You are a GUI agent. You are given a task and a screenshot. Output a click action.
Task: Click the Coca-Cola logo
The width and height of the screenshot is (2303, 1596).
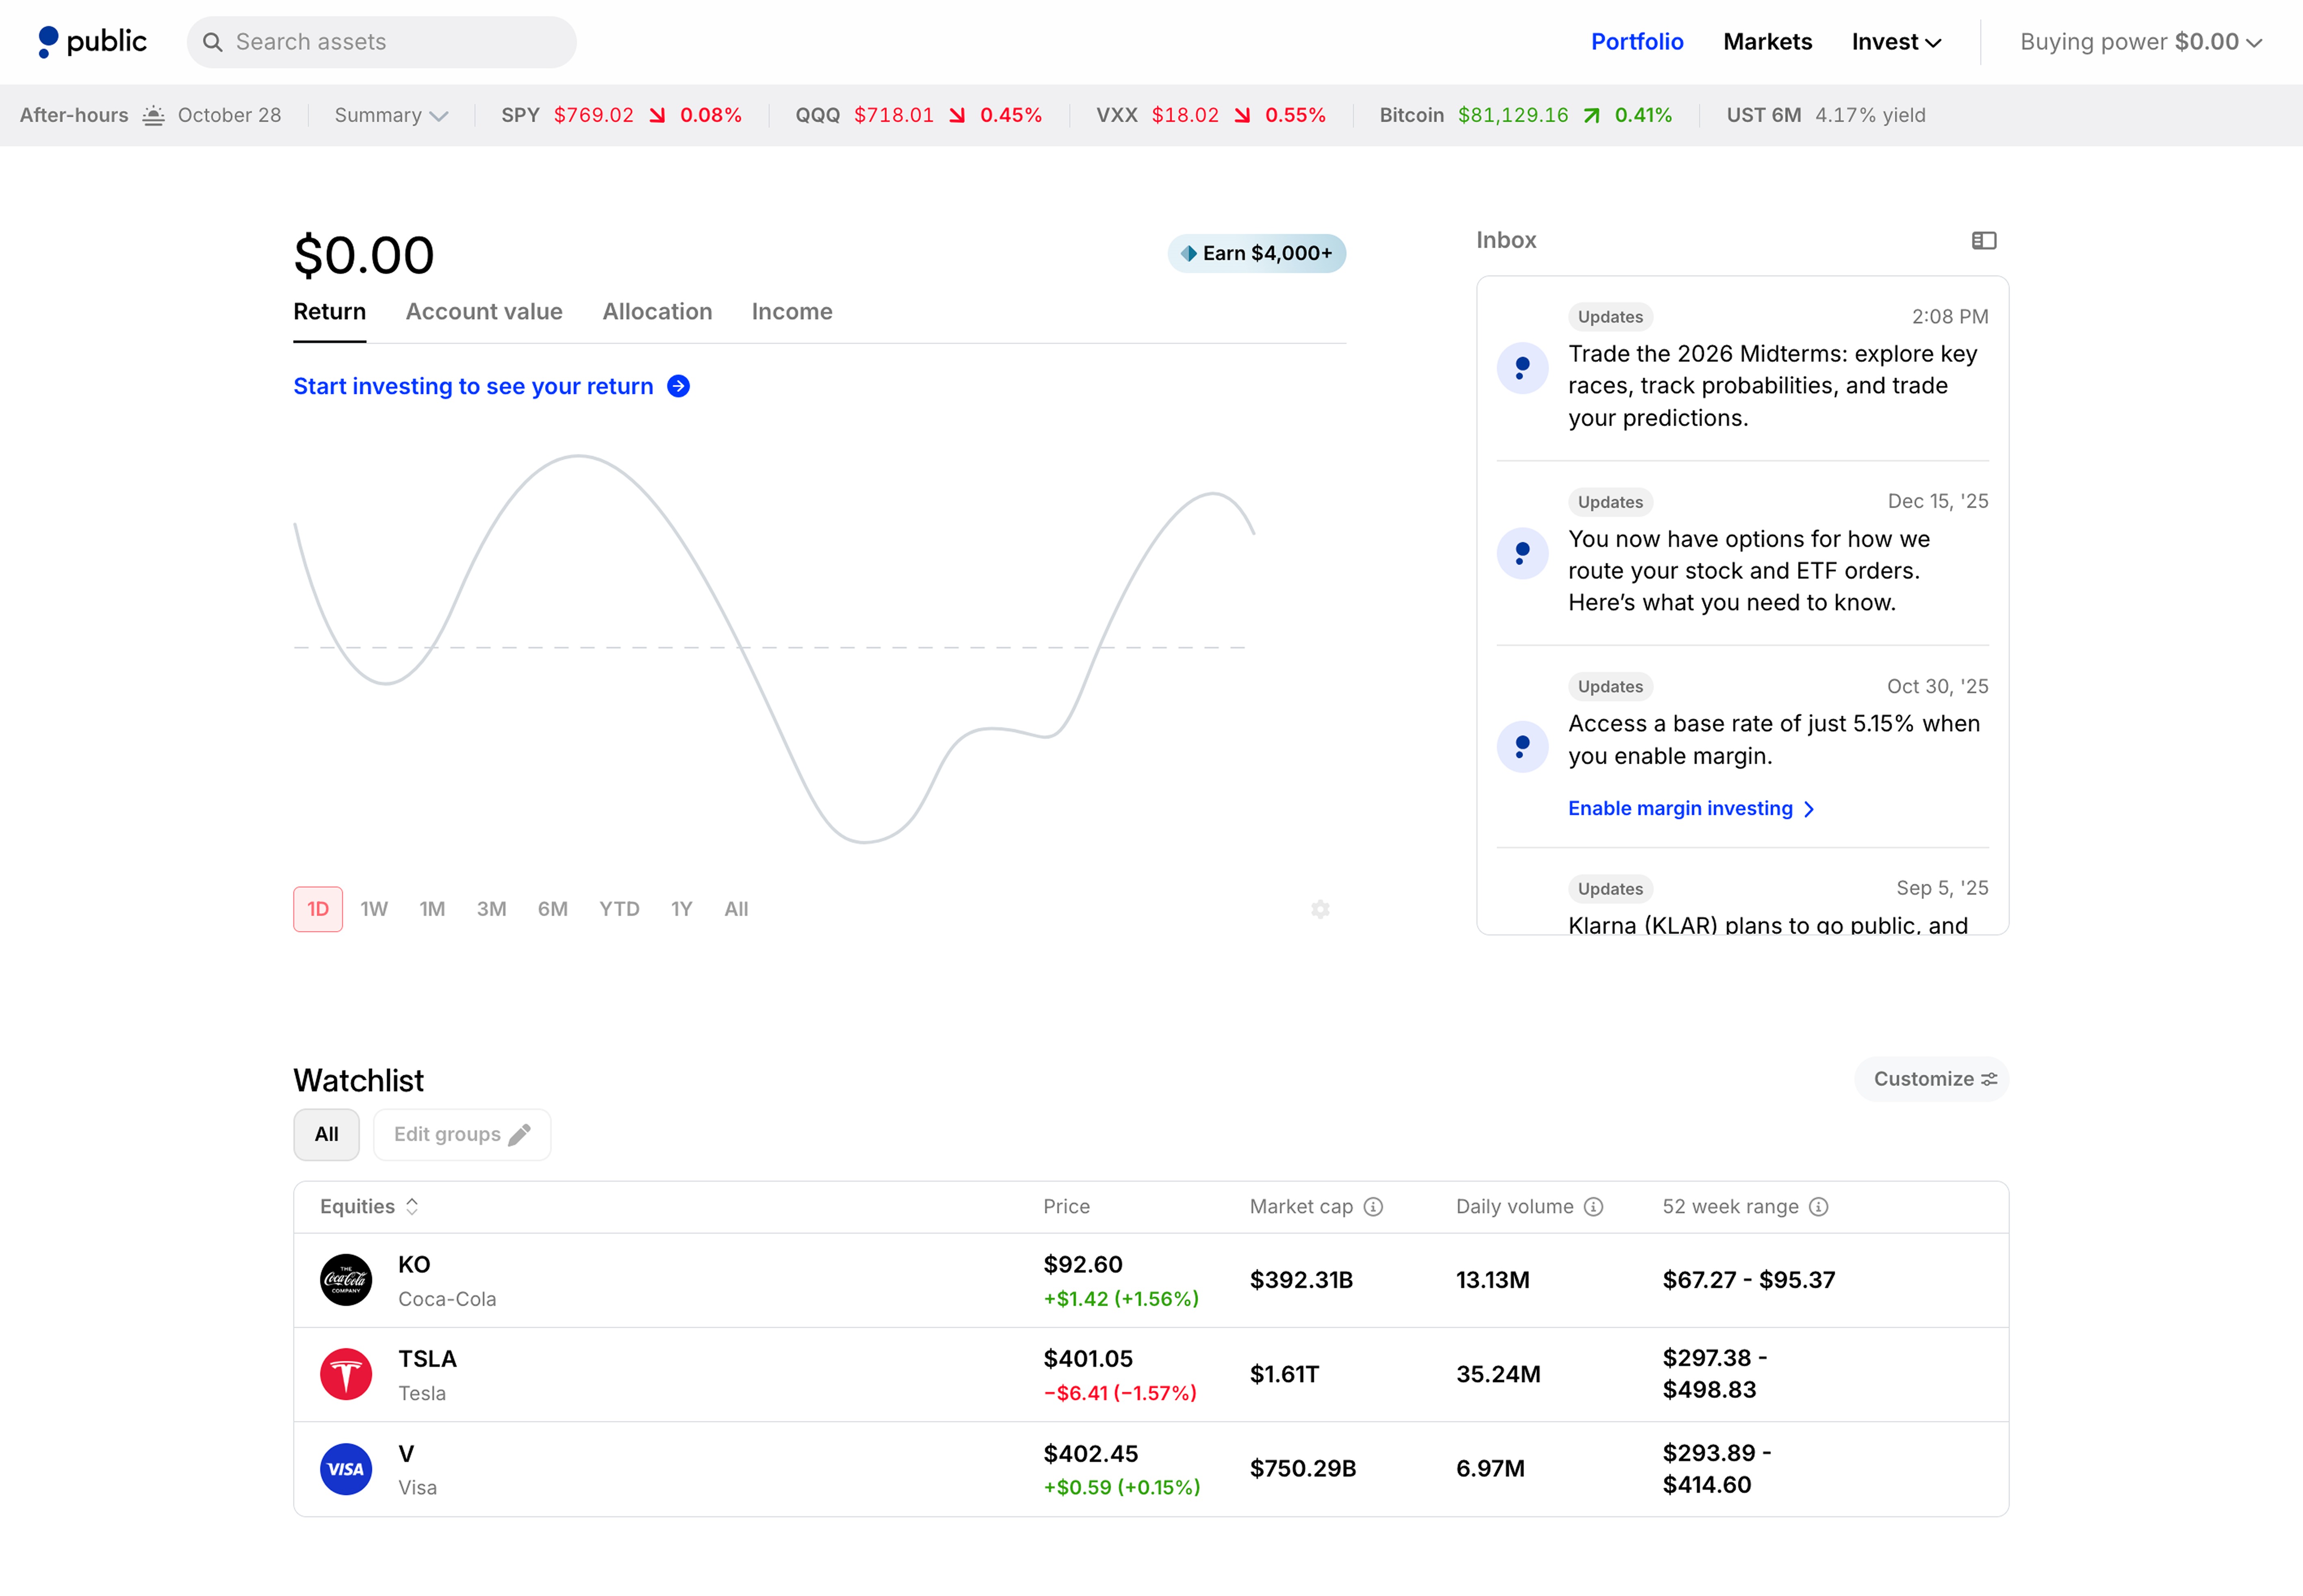pyautogui.click(x=346, y=1280)
